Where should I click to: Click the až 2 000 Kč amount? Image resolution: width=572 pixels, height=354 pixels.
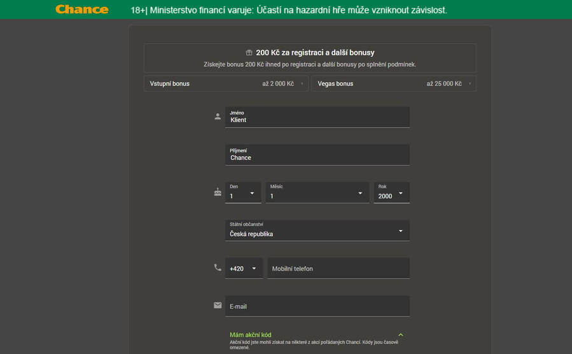coord(278,83)
